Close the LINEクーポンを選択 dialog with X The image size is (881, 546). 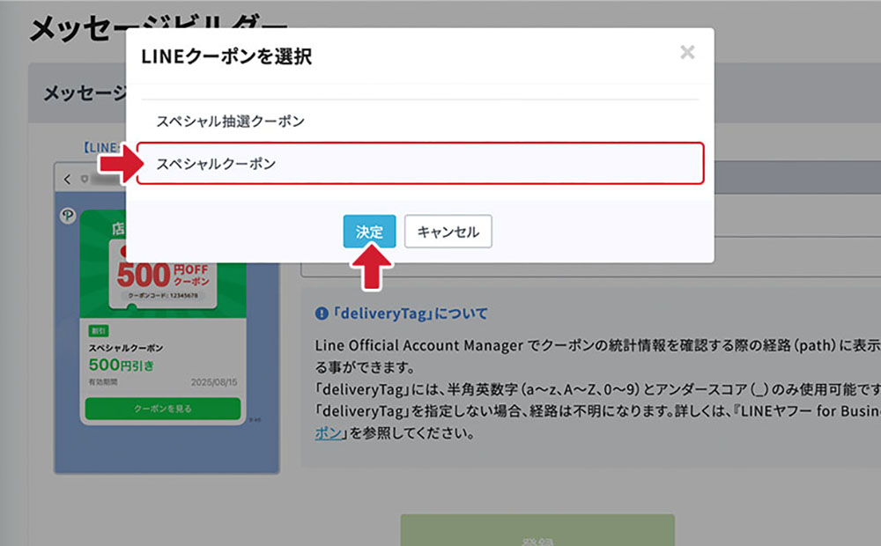pos(687,52)
